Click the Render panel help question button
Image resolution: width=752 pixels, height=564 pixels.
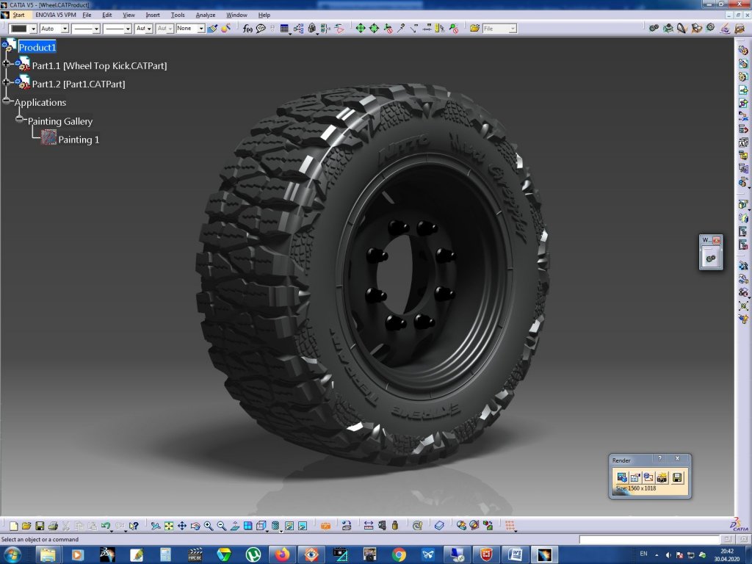[x=659, y=459]
